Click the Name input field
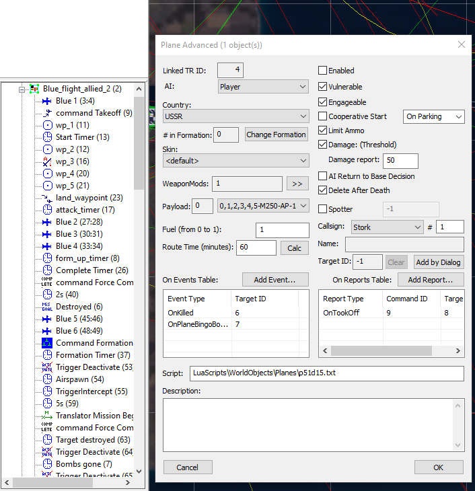This screenshot has height=491, width=475. point(404,244)
